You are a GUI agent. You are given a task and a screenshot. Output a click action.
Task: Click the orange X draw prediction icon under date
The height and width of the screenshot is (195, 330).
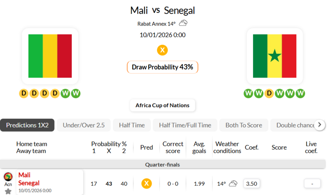click(x=162, y=50)
